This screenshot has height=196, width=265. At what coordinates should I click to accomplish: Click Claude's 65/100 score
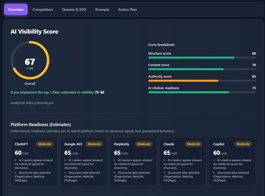[x=170, y=153]
